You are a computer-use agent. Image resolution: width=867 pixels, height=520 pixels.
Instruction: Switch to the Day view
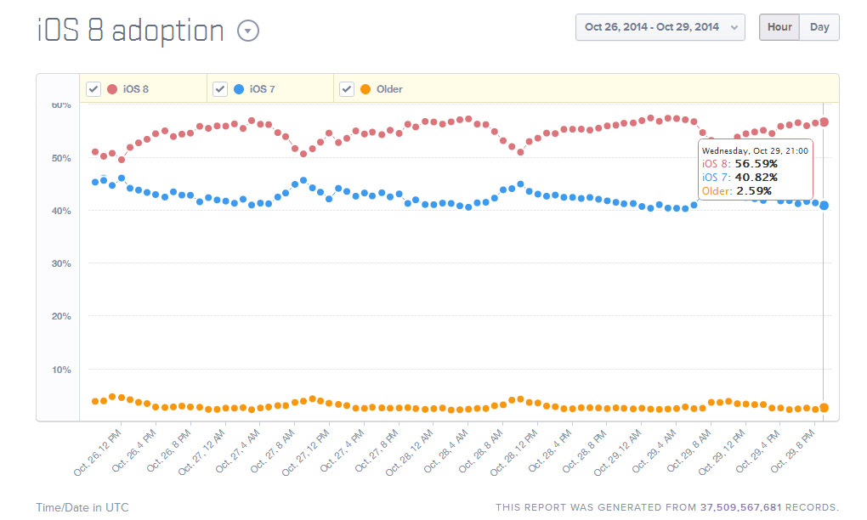click(819, 27)
